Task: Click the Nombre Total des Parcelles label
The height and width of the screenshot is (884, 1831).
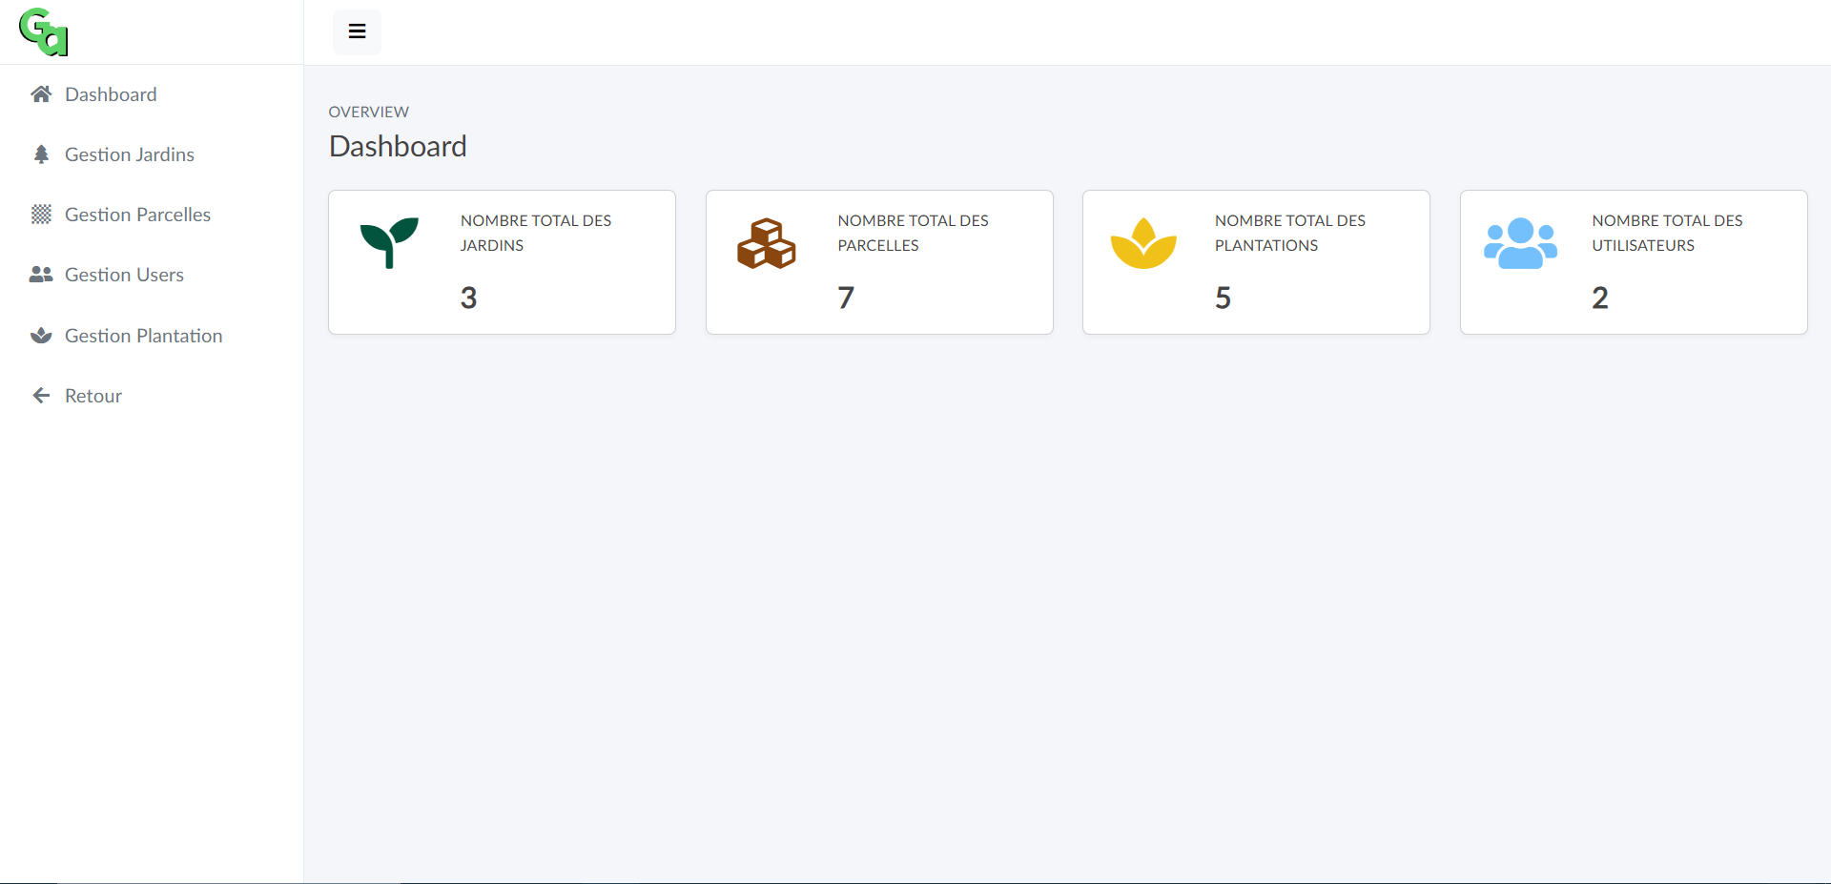Action: click(x=913, y=233)
